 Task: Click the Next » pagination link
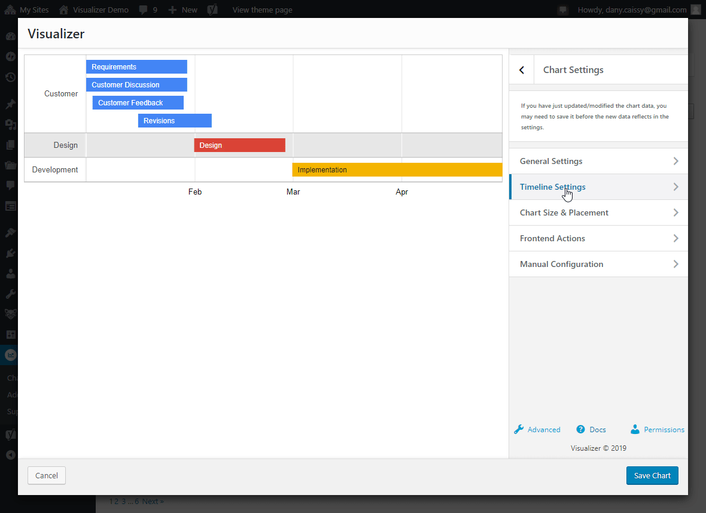click(153, 501)
